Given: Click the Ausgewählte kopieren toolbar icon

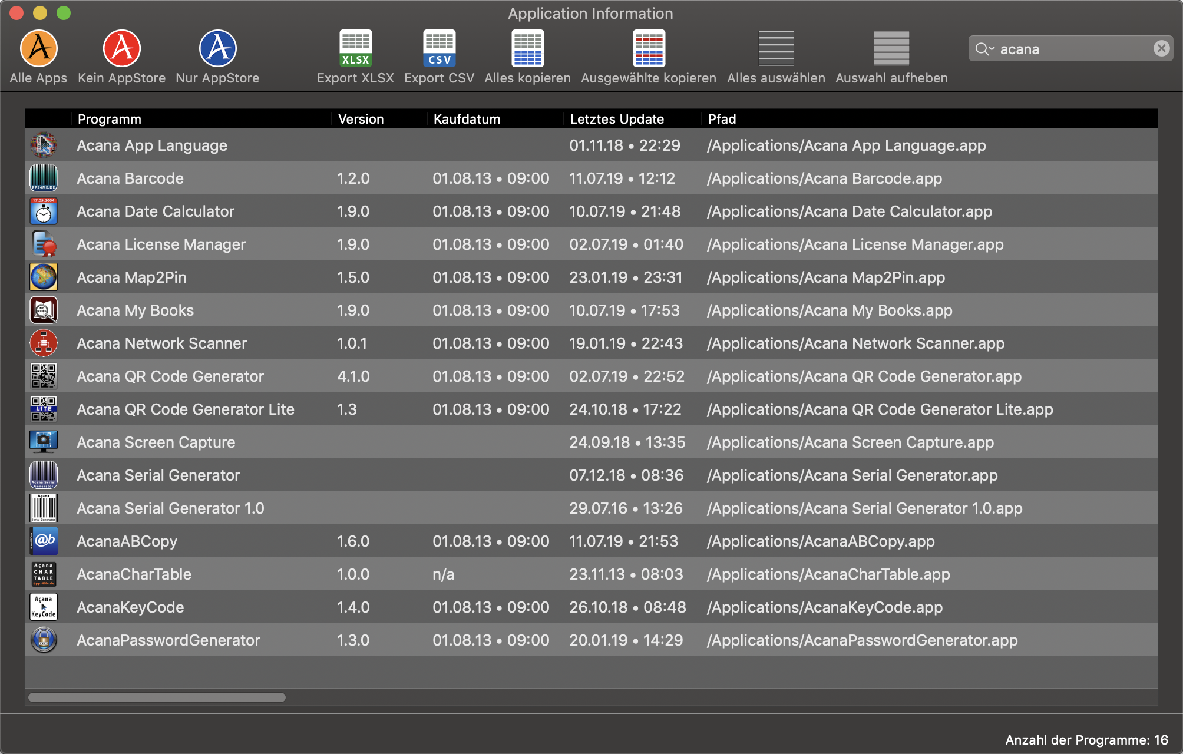Looking at the screenshot, I should pos(649,48).
